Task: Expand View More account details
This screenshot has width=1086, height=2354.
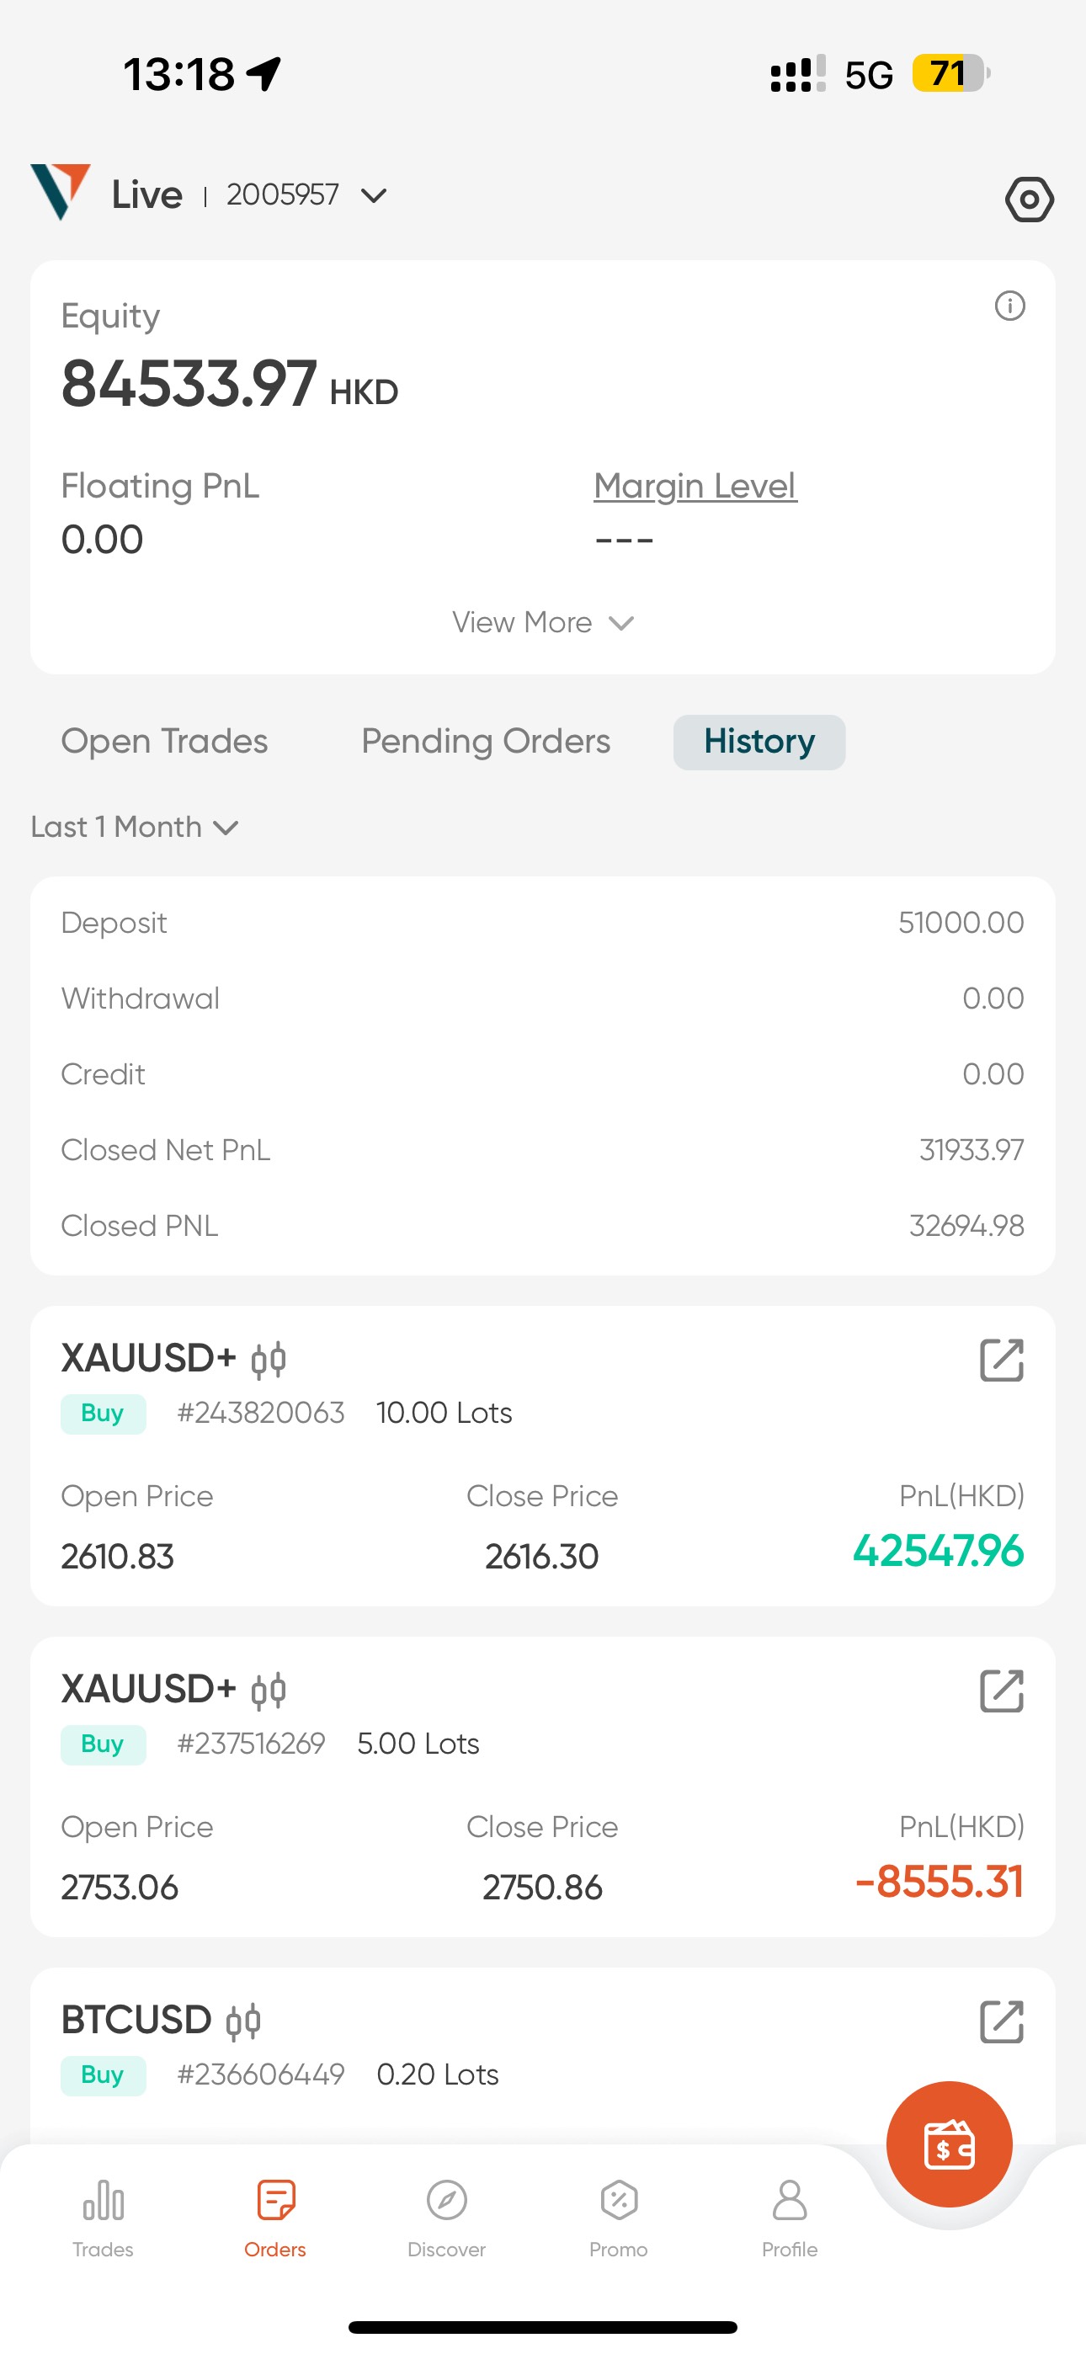Action: 542,623
